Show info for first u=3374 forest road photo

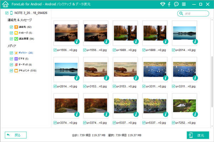click(x=77, y=114)
